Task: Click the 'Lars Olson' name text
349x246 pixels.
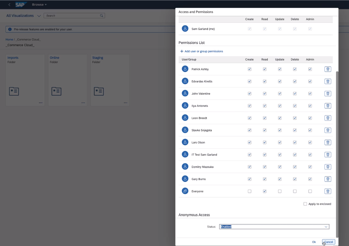Action: pyautogui.click(x=198, y=142)
